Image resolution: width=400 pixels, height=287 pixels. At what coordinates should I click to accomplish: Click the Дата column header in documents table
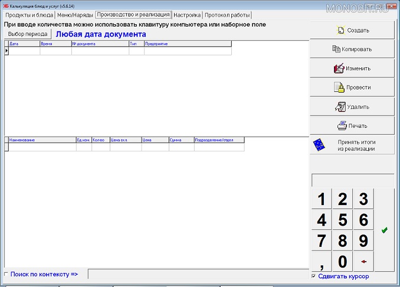click(24, 44)
